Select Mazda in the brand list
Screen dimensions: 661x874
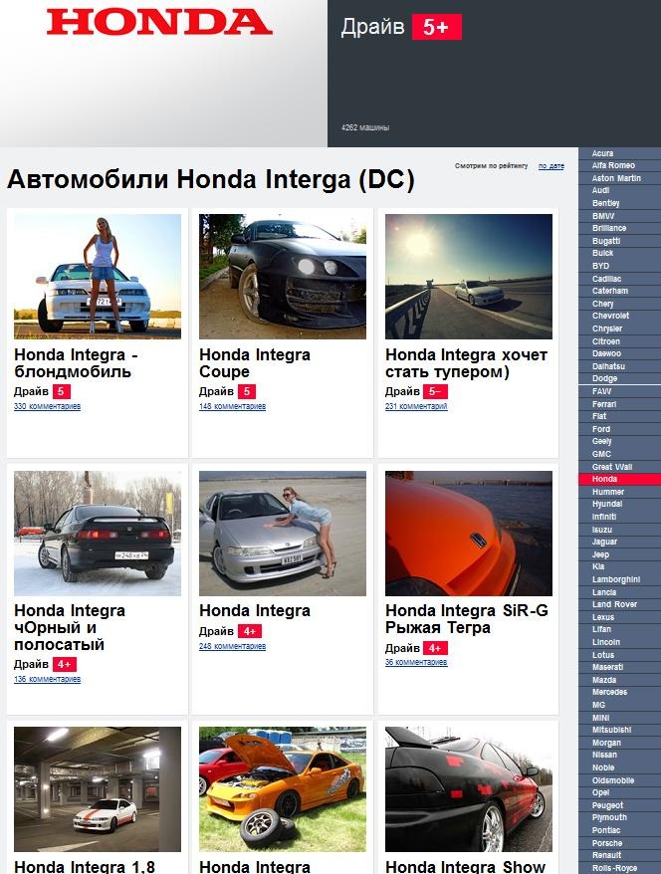pyautogui.click(x=604, y=680)
